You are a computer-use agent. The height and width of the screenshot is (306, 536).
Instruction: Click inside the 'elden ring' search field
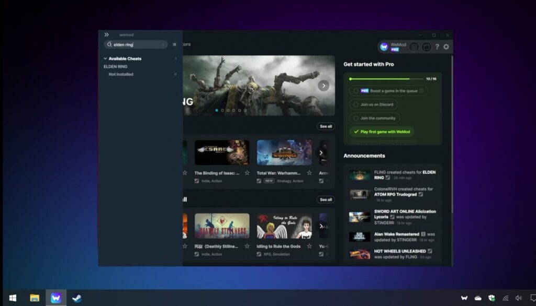(x=136, y=45)
